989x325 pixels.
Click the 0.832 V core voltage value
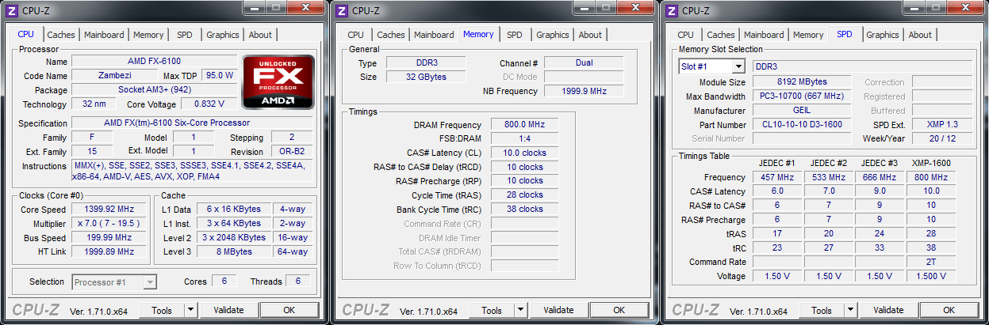click(209, 104)
